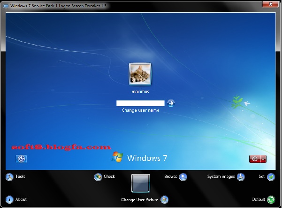Open System images via save icon
The height and width of the screenshot is (208, 282).
241,177
